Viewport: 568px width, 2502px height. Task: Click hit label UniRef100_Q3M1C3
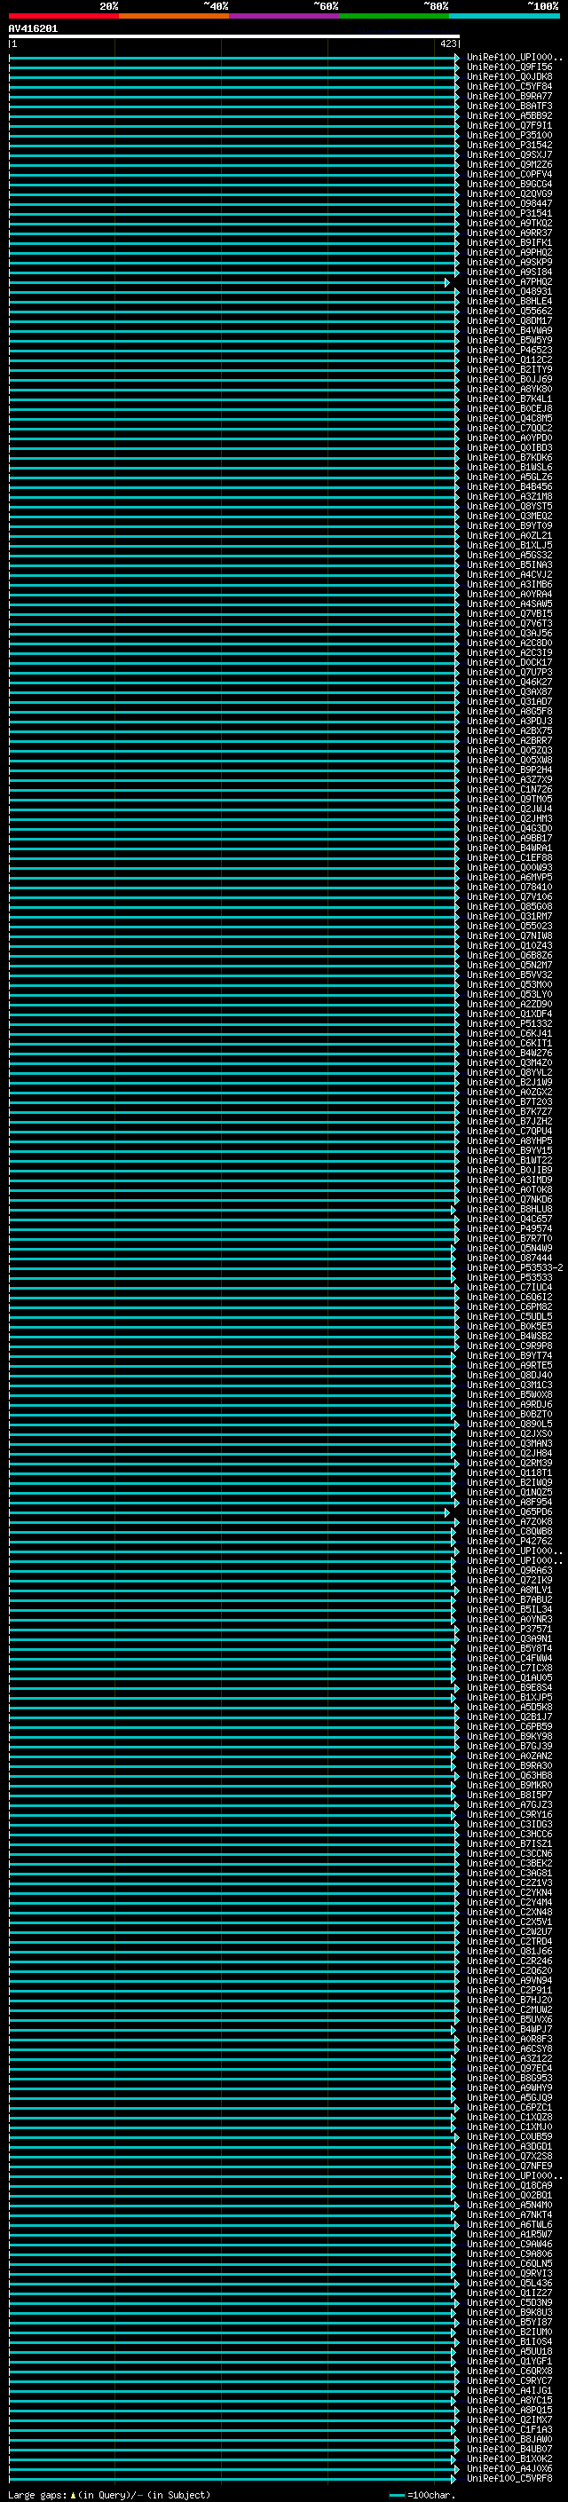509,1386
